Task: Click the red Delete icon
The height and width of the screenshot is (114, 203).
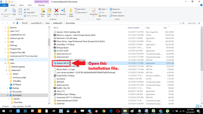Action: (56, 10)
